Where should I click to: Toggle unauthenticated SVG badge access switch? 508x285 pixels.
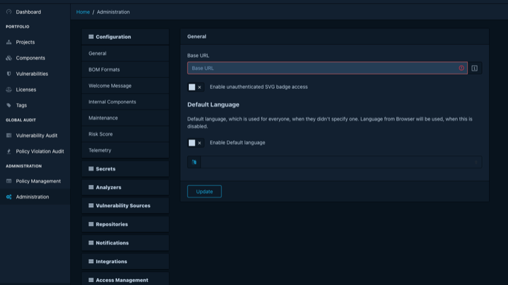[x=195, y=87]
